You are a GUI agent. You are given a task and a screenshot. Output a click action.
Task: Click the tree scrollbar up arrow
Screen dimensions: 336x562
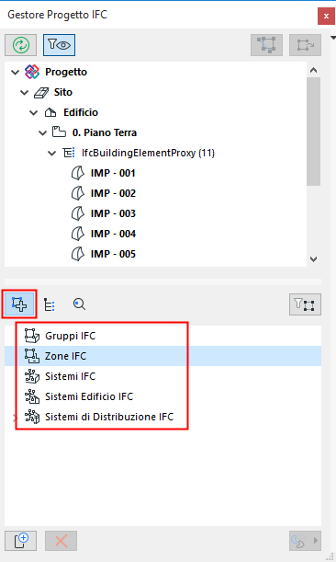(313, 70)
